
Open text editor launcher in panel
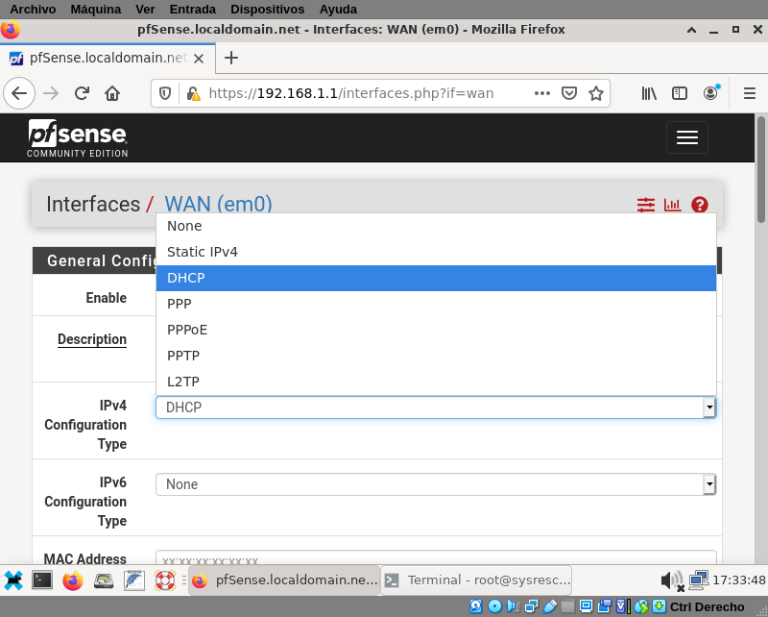click(x=134, y=580)
